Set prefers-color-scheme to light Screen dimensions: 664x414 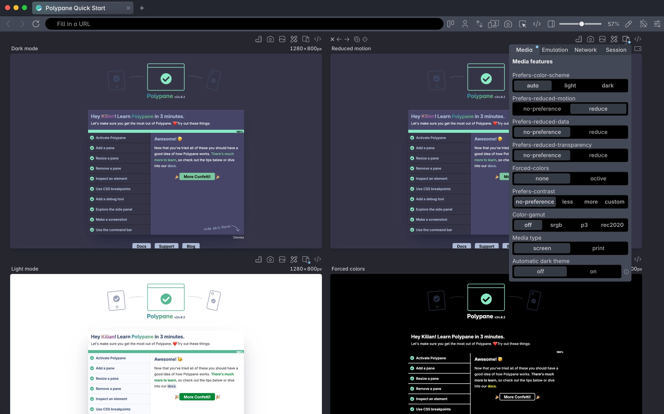pos(570,85)
